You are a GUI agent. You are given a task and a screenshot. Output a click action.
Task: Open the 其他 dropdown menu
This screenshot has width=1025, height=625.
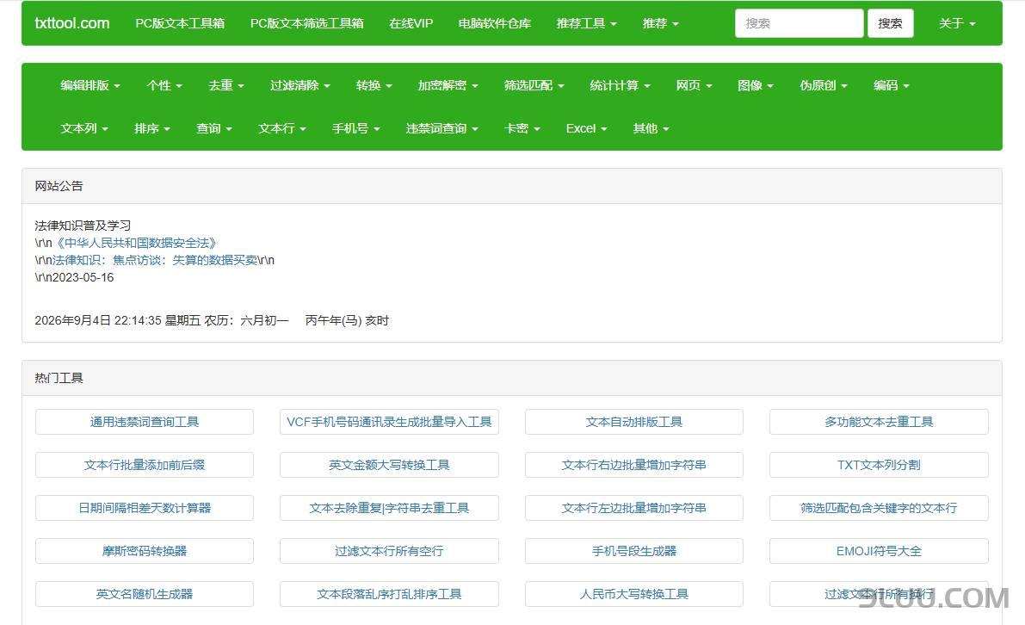coord(651,128)
